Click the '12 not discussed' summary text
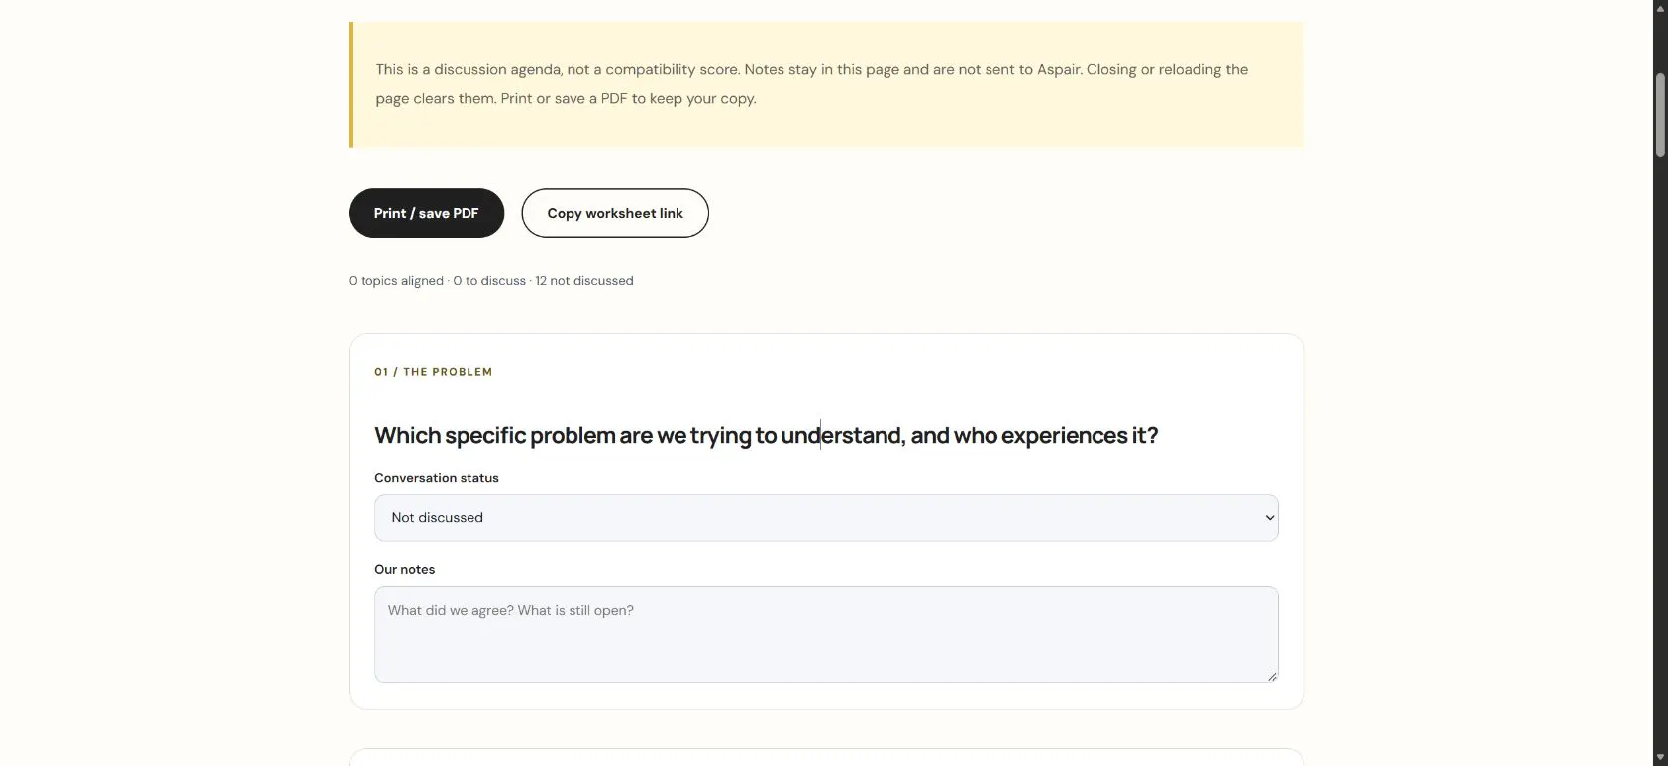 pos(584,281)
